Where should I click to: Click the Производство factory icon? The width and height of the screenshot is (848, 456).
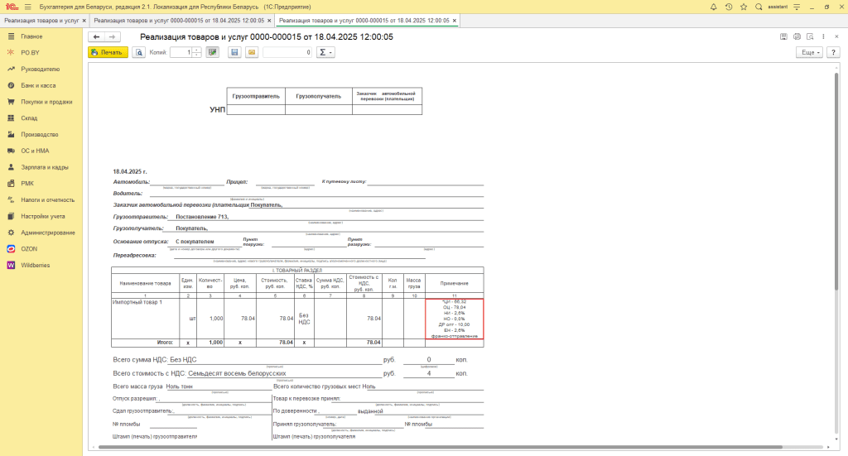[11, 134]
